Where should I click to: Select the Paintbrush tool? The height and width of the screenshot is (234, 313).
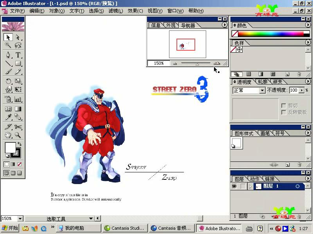pos(8,71)
